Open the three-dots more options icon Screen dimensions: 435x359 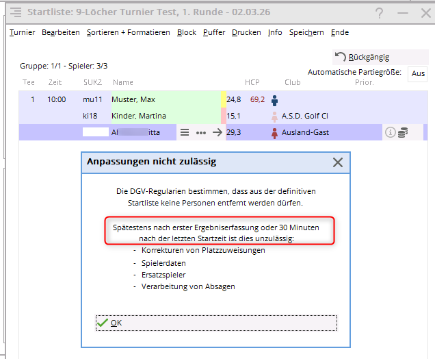click(201, 133)
